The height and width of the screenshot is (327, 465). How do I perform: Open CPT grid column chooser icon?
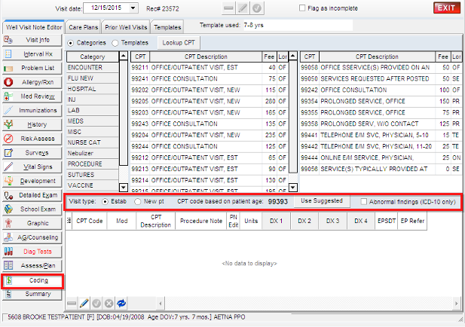click(x=69, y=221)
